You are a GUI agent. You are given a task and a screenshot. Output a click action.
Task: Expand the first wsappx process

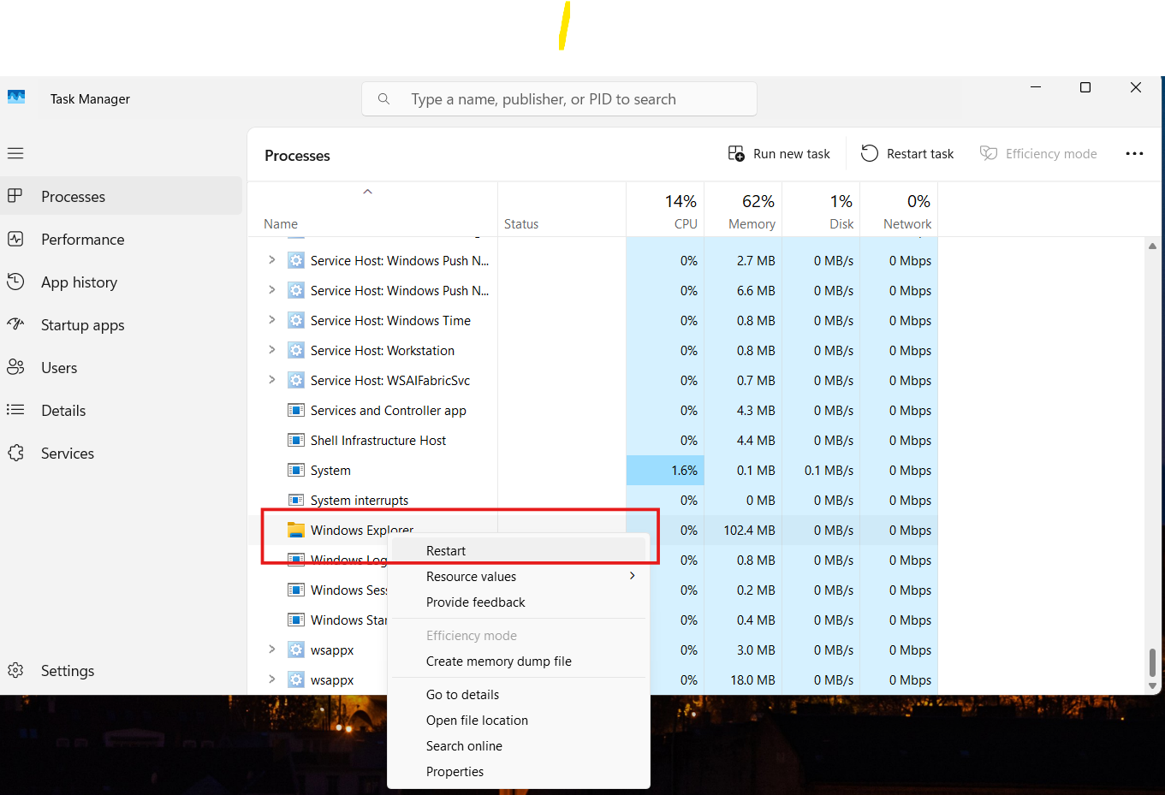pos(271,650)
